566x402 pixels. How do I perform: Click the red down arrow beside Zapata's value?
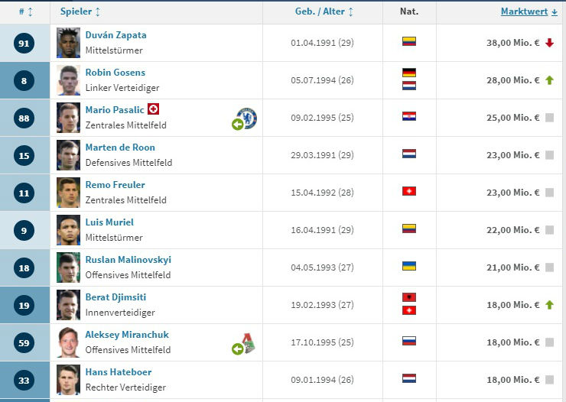coord(549,43)
